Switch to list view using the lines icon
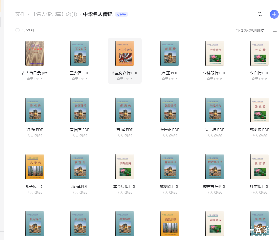The height and width of the screenshot is (240, 280). pyautogui.click(x=275, y=30)
